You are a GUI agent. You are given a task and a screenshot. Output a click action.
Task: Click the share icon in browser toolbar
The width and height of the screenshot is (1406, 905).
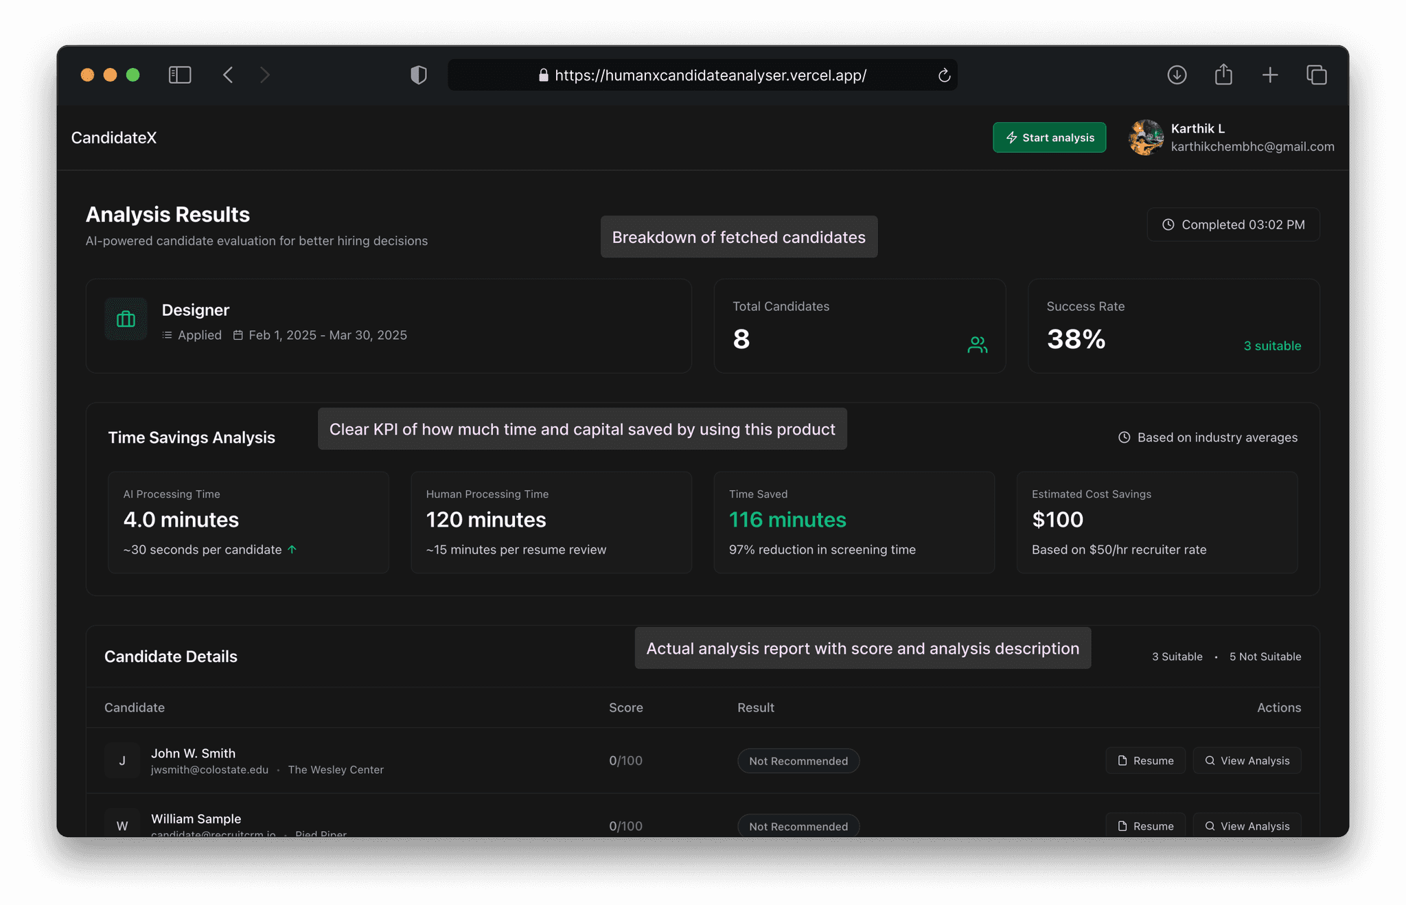pos(1223,74)
